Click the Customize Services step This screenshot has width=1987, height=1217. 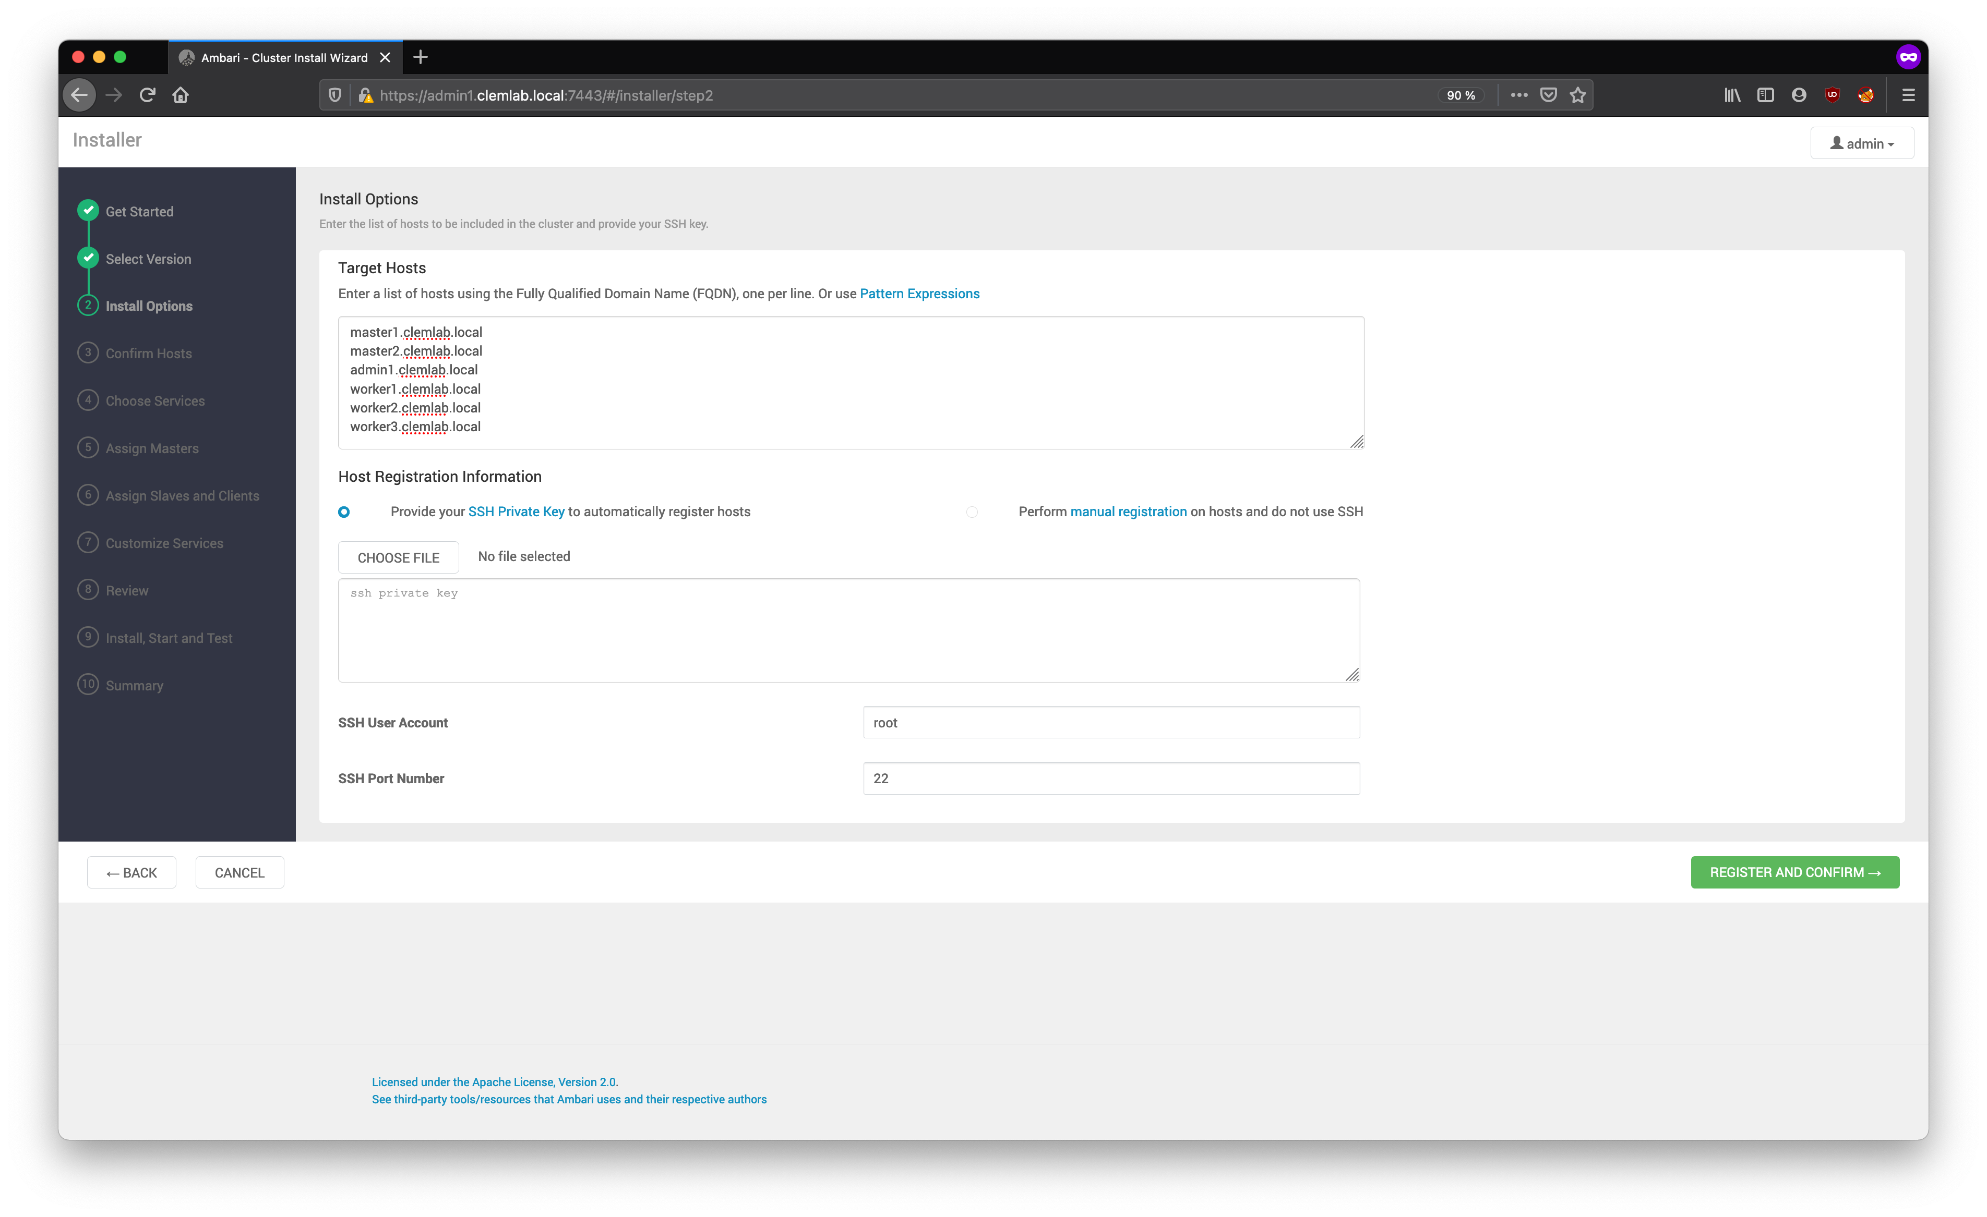pos(164,543)
